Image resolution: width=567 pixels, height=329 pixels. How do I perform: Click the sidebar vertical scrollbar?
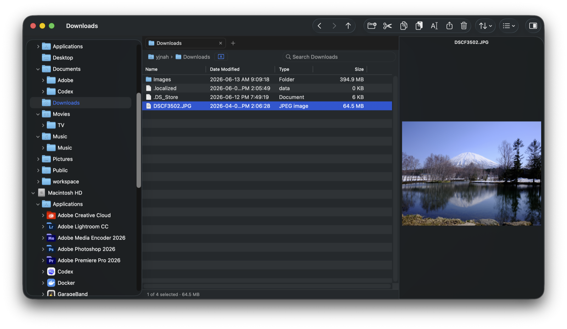(x=139, y=140)
